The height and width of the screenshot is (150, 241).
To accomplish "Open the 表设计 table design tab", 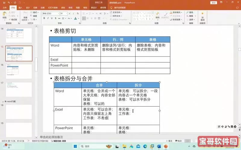I will (94, 7).
